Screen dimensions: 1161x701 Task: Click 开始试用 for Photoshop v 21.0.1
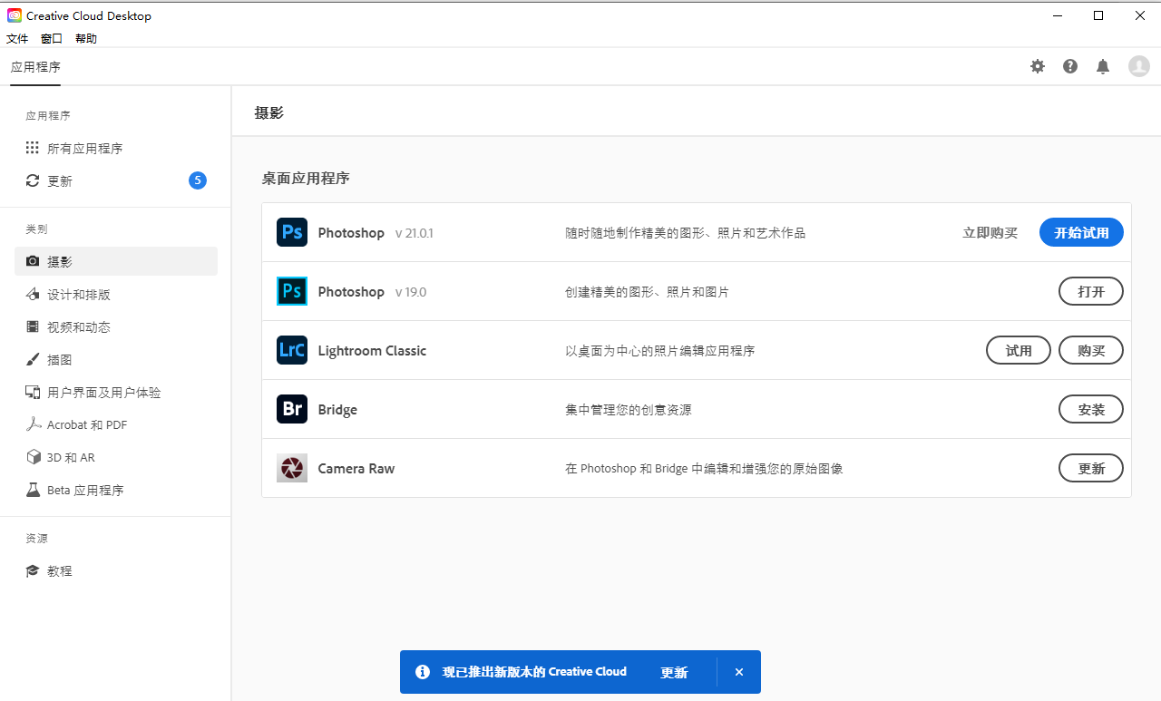(1081, 232)
